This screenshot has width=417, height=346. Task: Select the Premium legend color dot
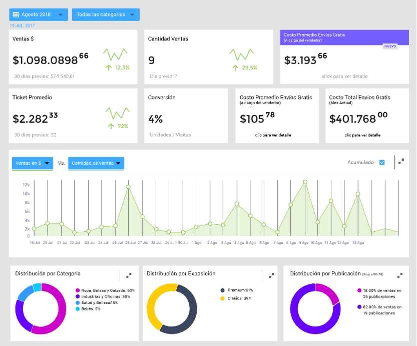[x=223, y=290]
